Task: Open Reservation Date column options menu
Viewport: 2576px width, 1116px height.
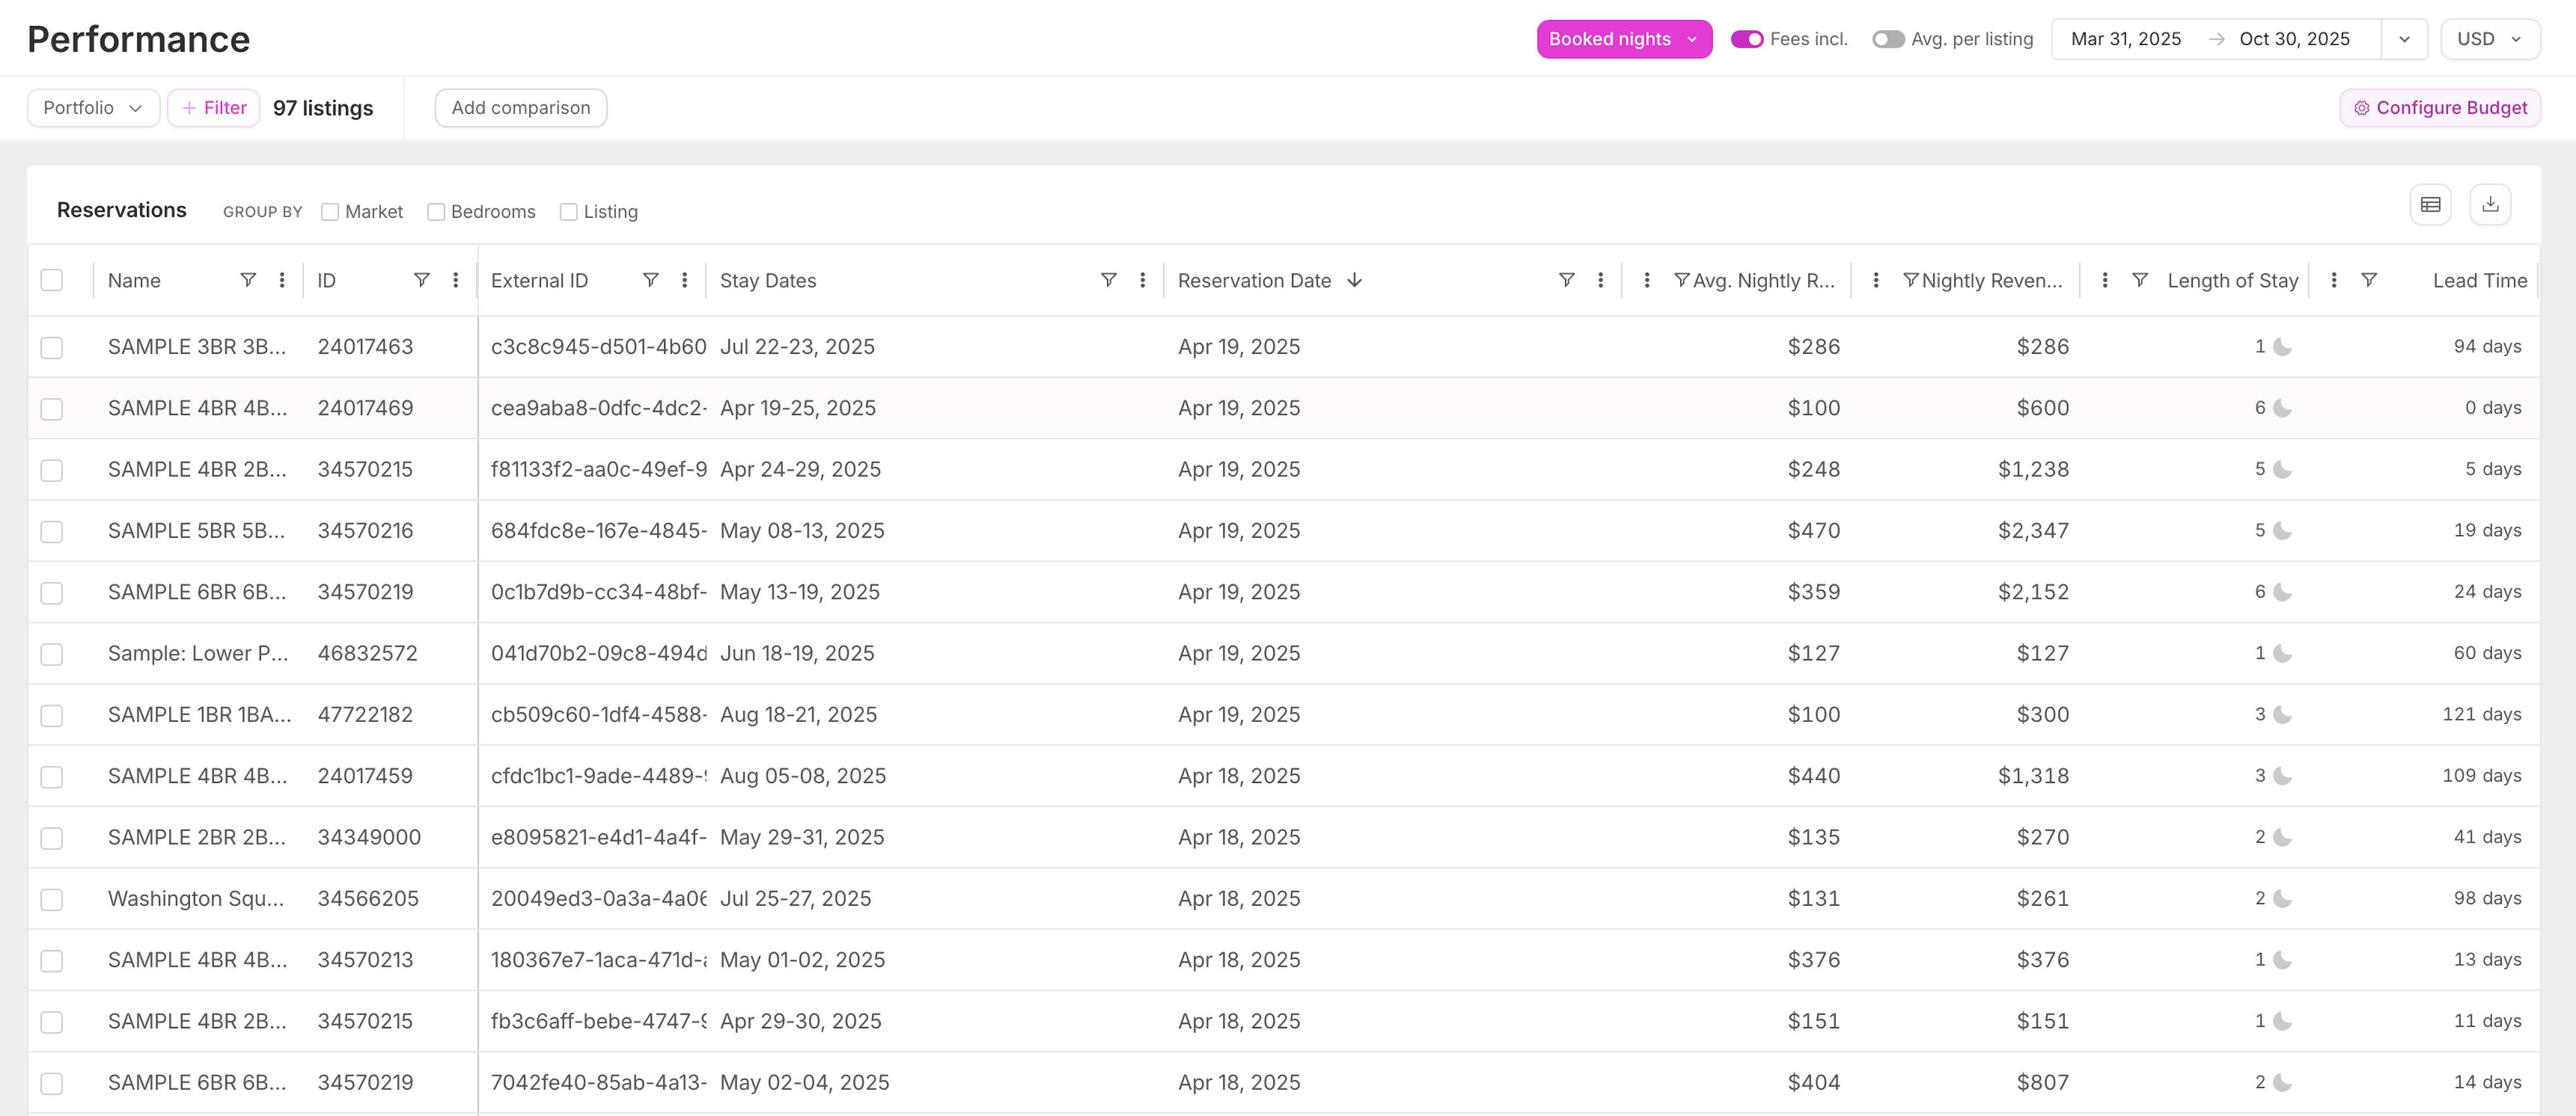Action: (1601, 280)
